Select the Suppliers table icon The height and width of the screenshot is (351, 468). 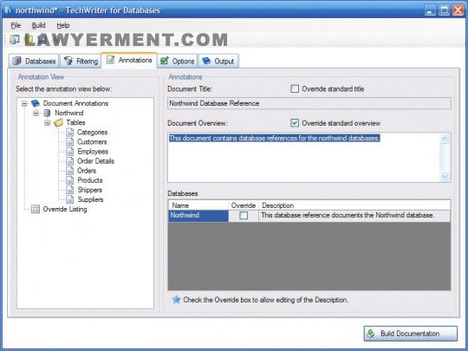69,199
